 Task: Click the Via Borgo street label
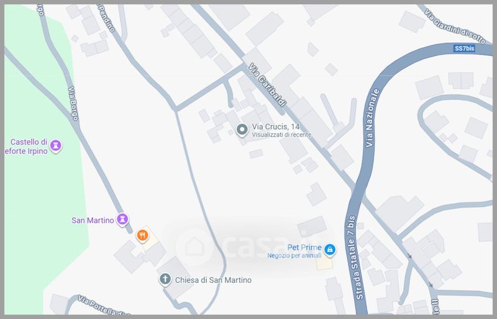click(73, 103)
